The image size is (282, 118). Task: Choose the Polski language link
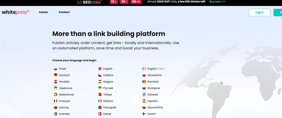coord(63,69)
